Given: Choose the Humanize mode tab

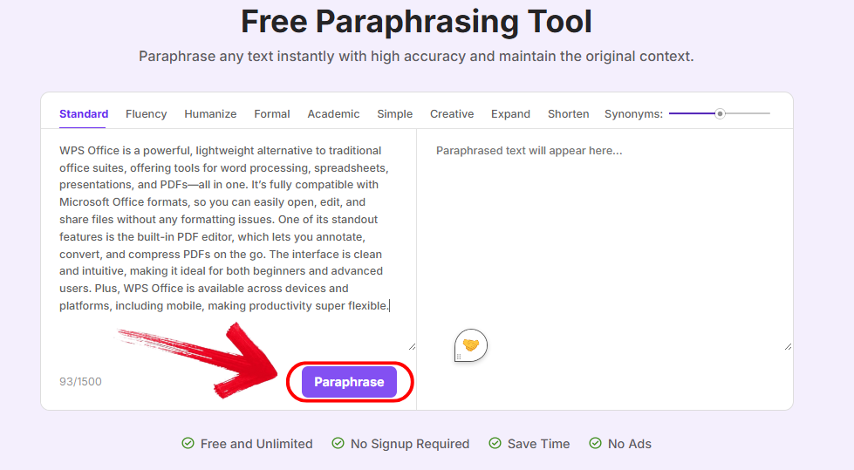Looking at the screenshot, I should (210, 114).
